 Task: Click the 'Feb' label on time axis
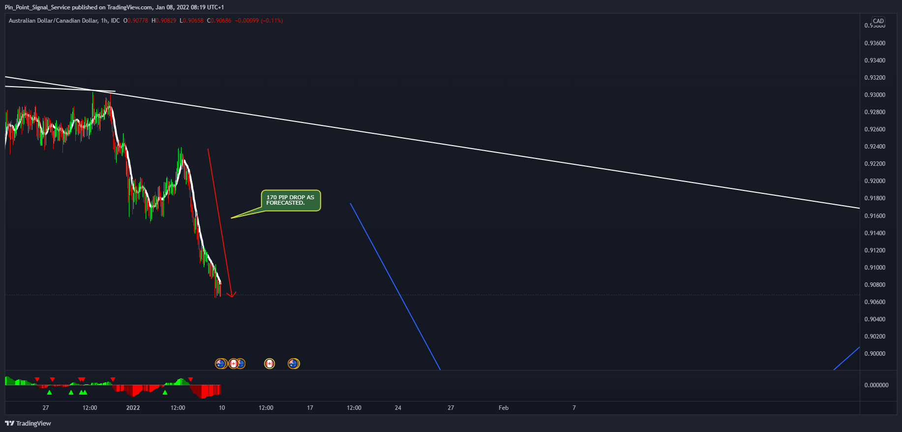pyautogui.click(x=504, y=408)
